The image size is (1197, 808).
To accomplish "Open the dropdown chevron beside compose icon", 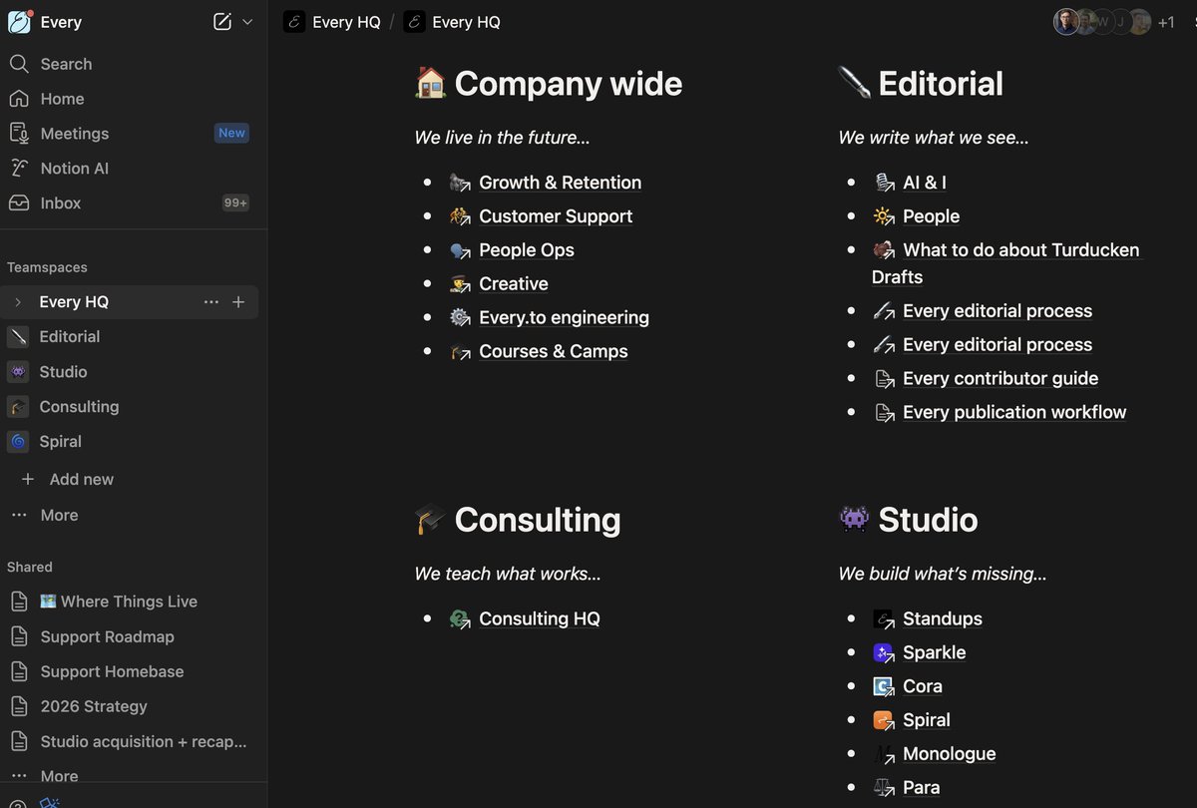I will click(247, 22).
